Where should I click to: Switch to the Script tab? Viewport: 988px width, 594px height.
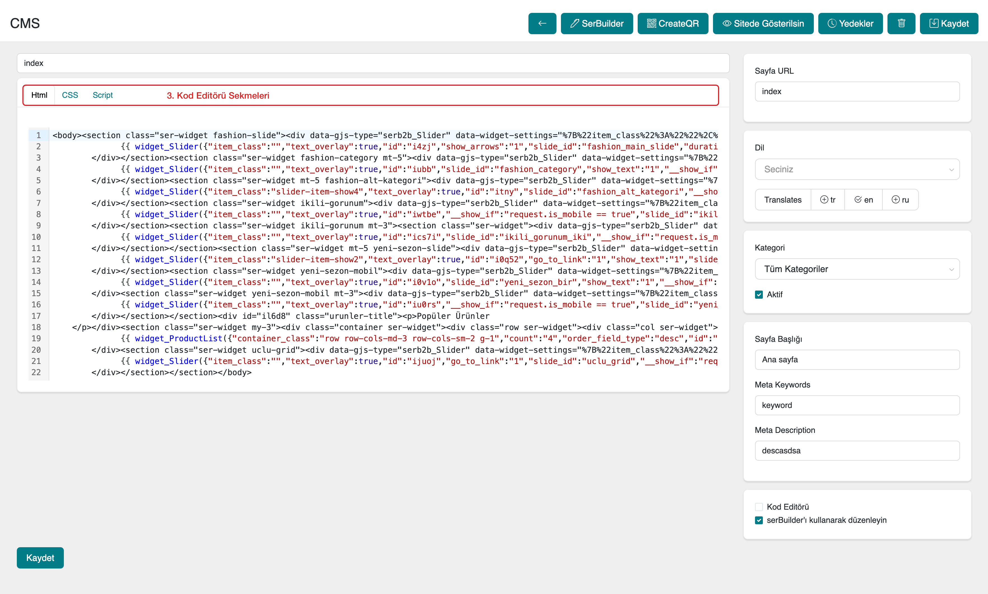click(102, 95)
